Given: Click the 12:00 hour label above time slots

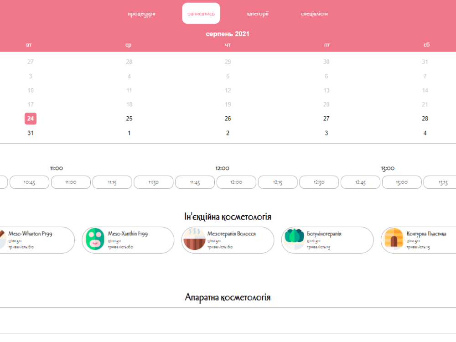Looking at the screenshot, I should (x=222, y=168).
